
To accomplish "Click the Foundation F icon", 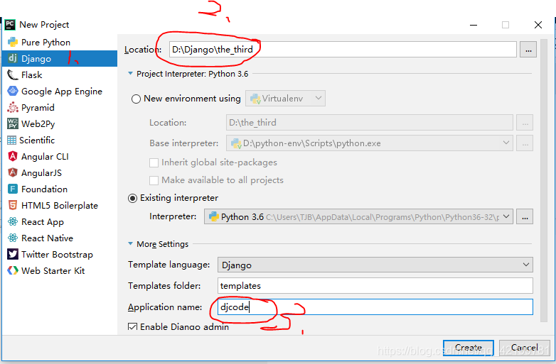I will tap(13, 189).
